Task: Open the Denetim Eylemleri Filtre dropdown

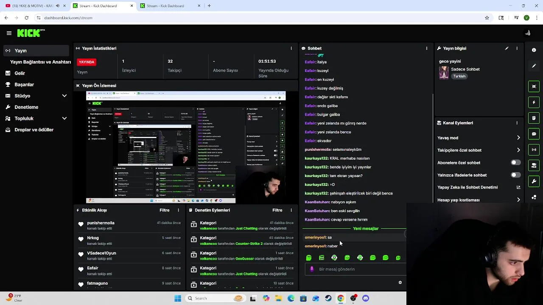Action: 277,210
